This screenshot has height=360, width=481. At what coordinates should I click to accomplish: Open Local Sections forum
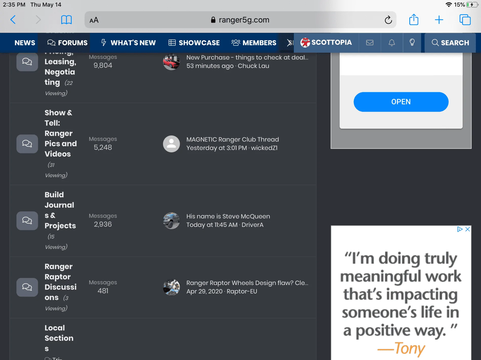coord(59,338)
